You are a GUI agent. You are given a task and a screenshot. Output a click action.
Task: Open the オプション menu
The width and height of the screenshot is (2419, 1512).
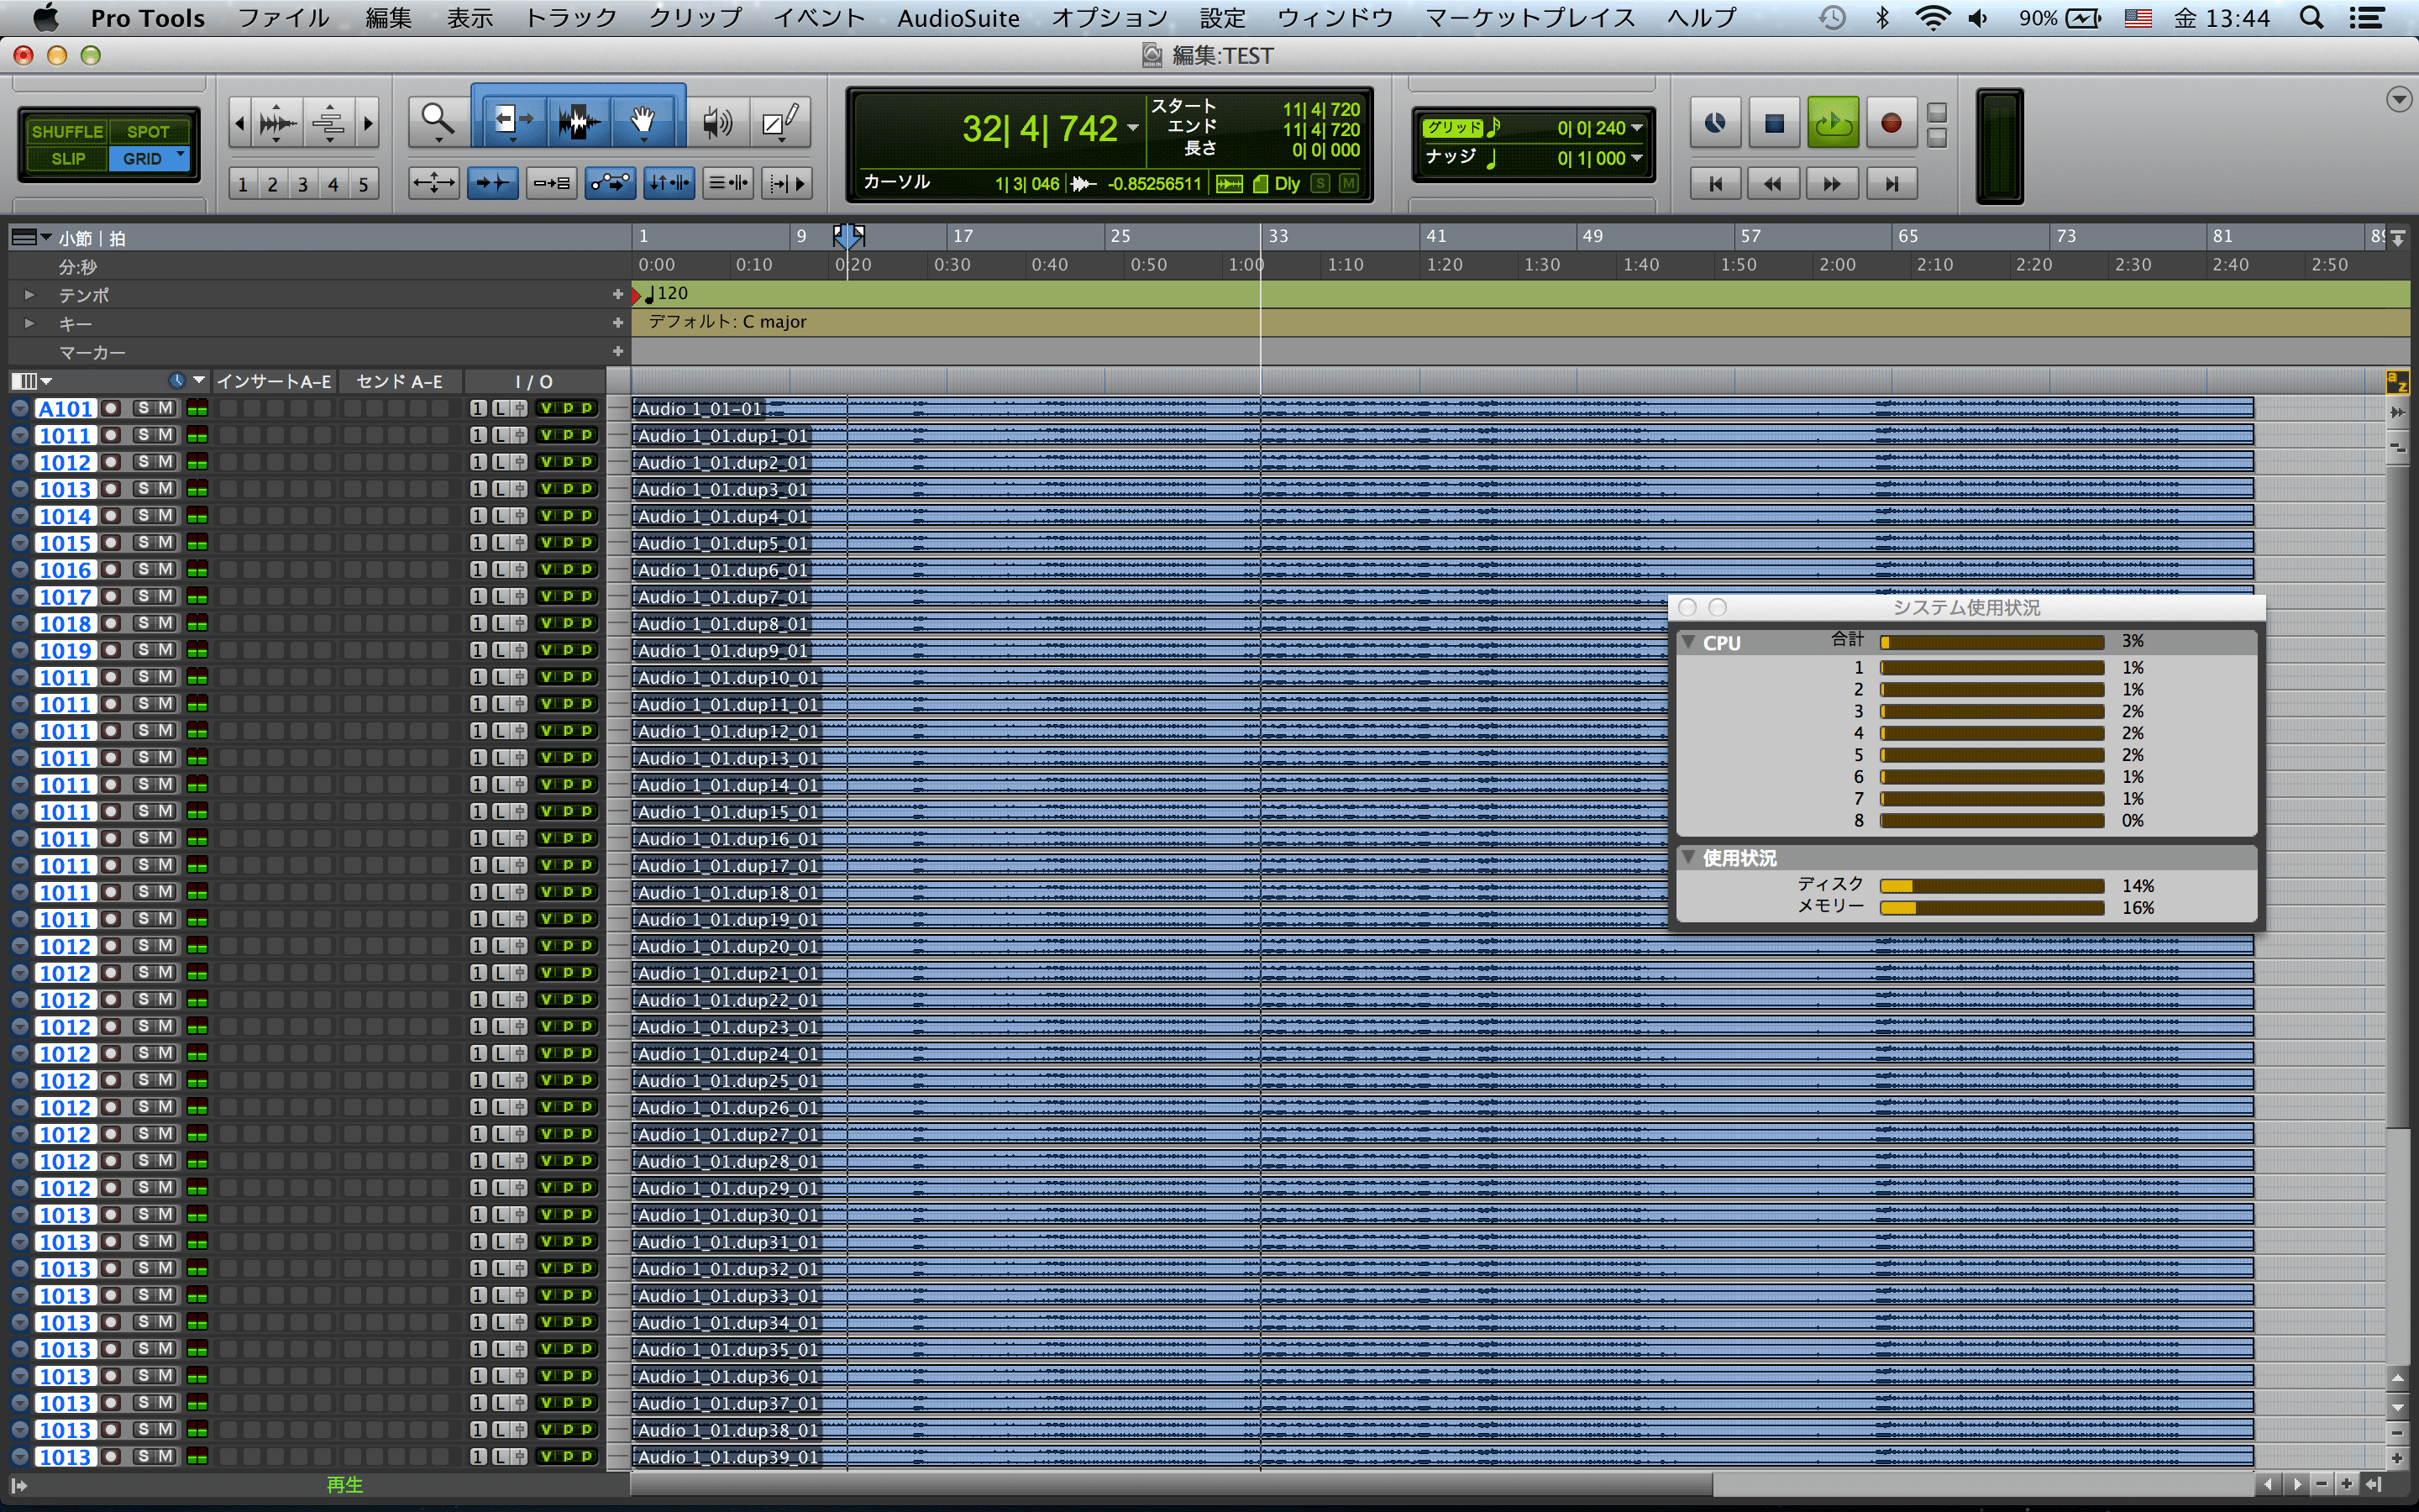coord(1110,18)
